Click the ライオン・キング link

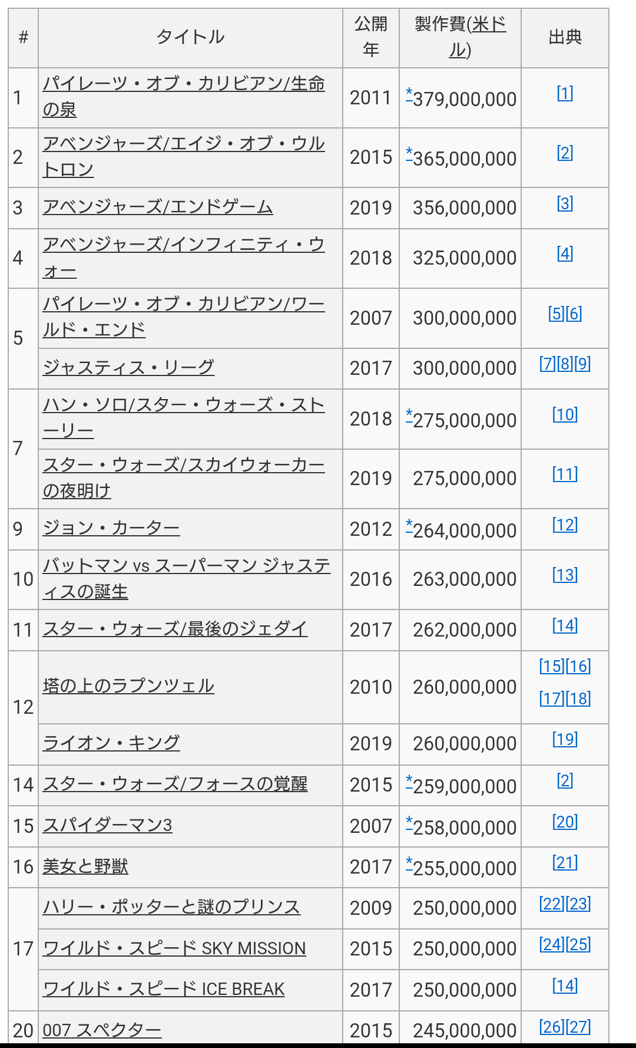(x=111, y=743)
